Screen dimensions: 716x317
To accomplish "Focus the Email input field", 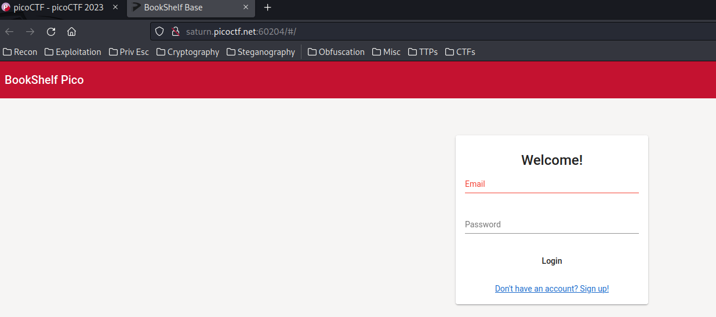I will pos(552,184).
